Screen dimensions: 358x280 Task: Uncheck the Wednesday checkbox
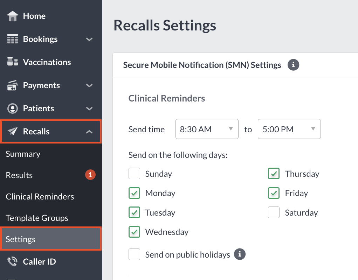coord(134,232)
